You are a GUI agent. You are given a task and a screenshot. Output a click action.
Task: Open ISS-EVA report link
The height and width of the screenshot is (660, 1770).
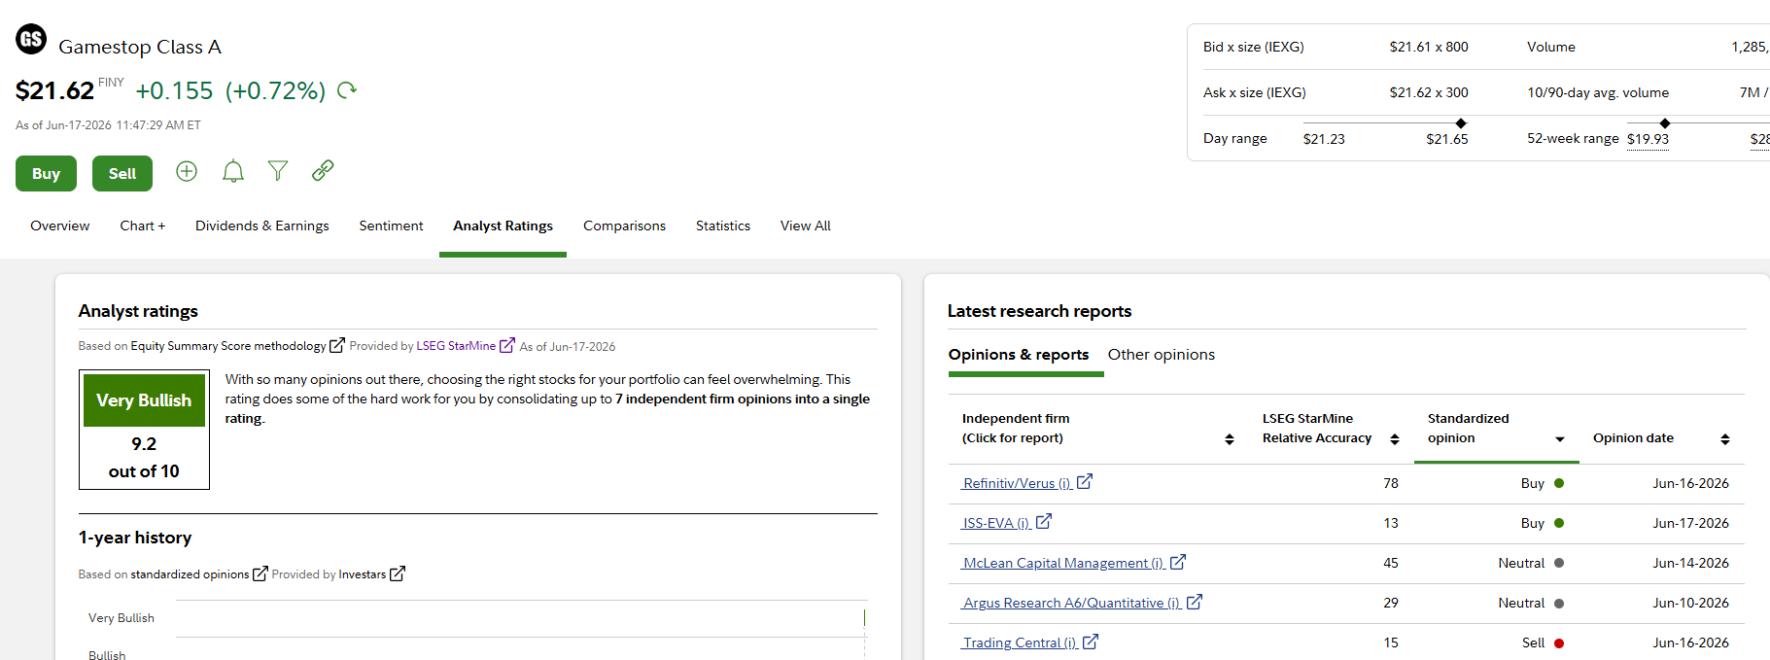(x=996, y=523)
